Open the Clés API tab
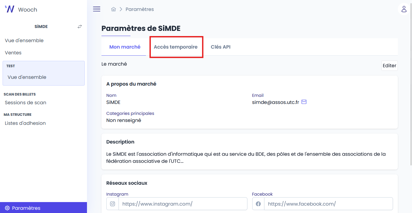Viewport: 412px width, 213px height. click(x=220, y=47)
